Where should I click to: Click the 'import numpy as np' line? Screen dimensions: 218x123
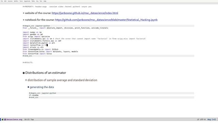tap(32, 32)
